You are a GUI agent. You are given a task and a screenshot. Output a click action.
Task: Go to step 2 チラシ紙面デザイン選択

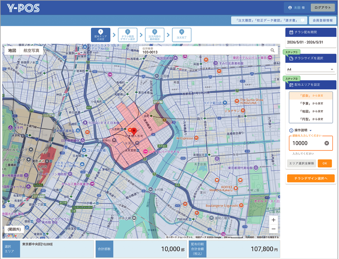pos(128,35)
